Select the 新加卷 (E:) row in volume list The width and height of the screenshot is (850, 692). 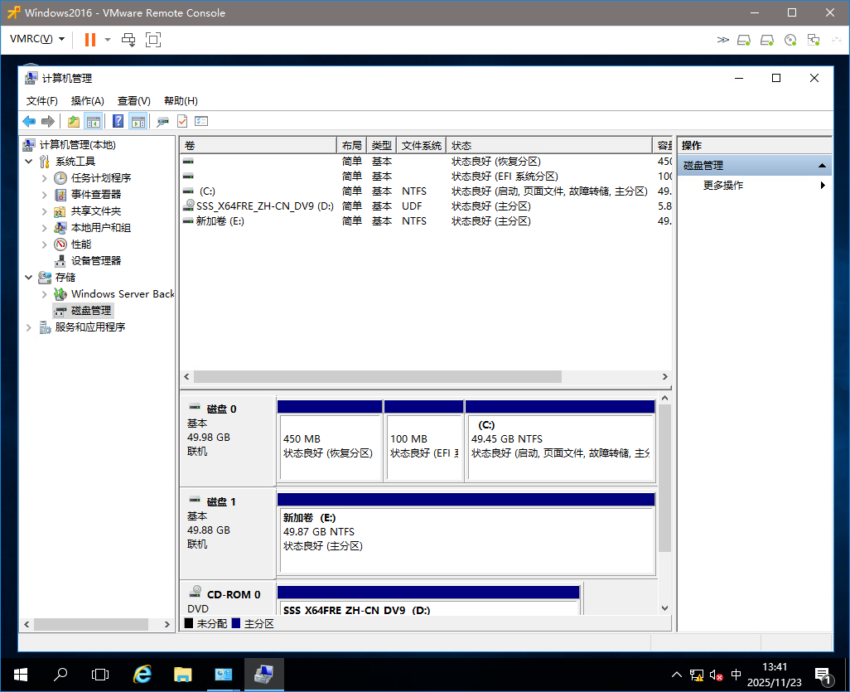pyautogui.click(x=426, y=221)
